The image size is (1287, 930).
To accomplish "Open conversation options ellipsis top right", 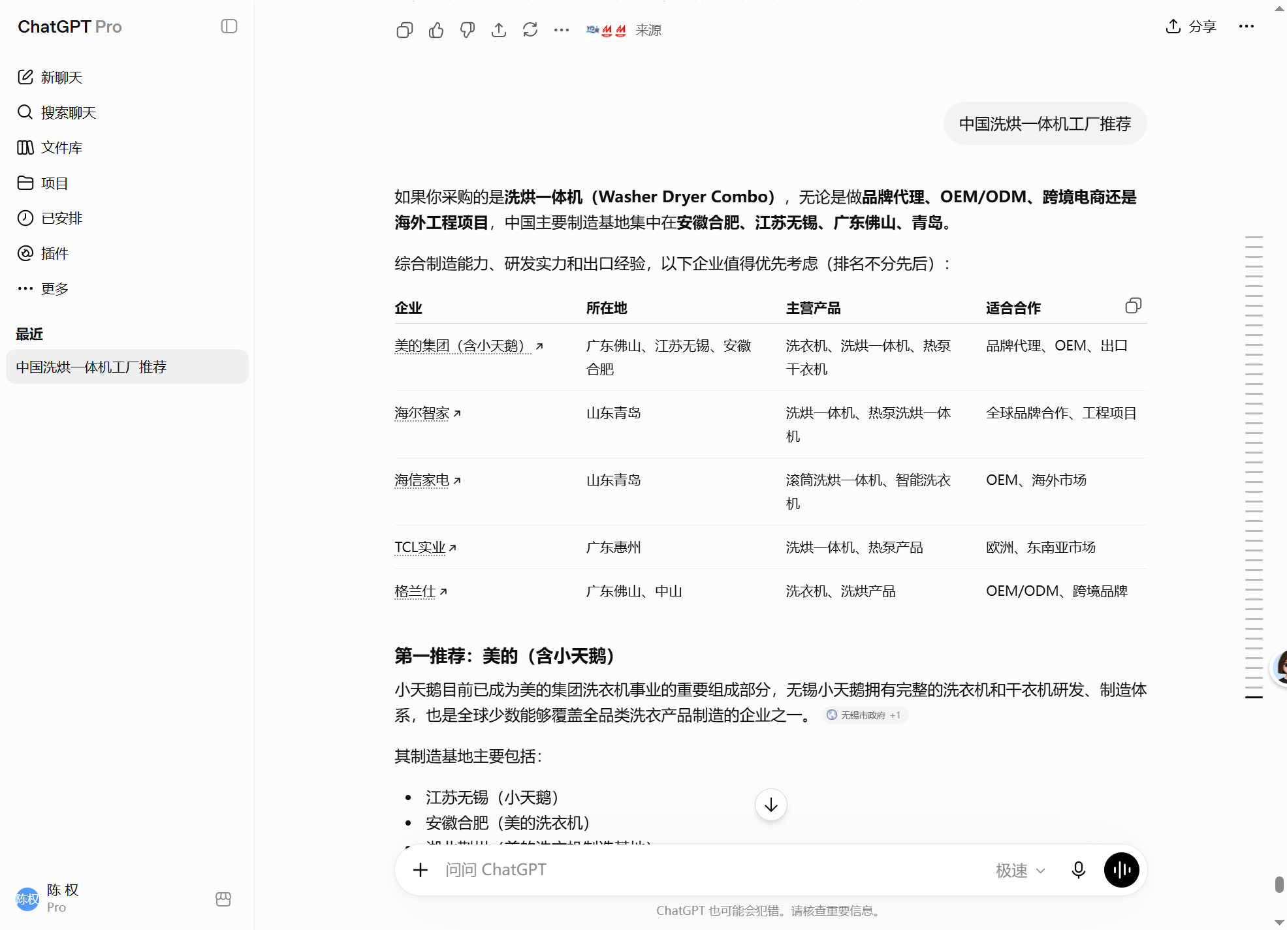I will tap(1247, 26).
